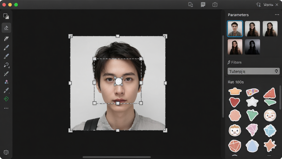282x159 pixels.
Task: Add the bearded face sticker
Action: 235,130
